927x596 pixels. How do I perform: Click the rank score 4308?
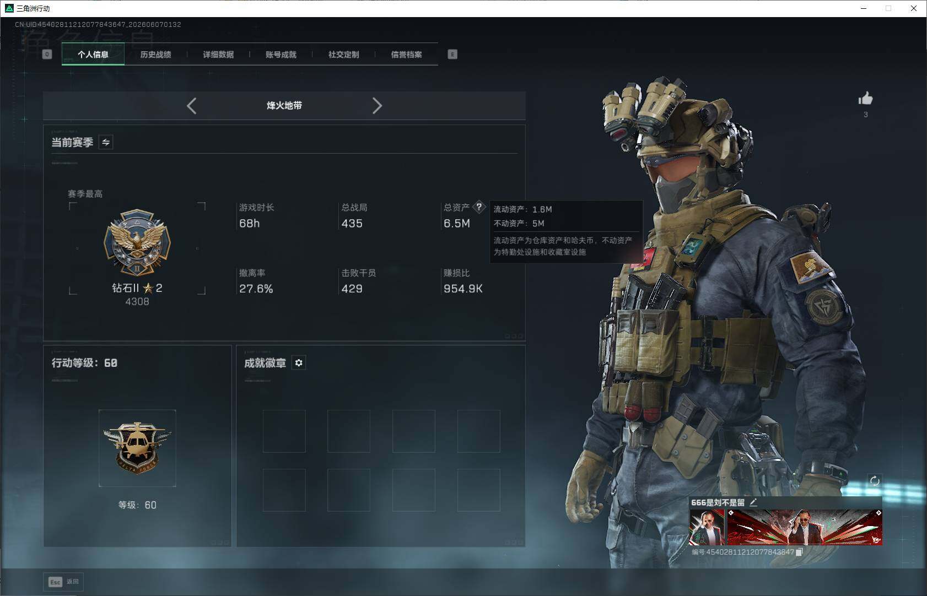click(137, 301)
